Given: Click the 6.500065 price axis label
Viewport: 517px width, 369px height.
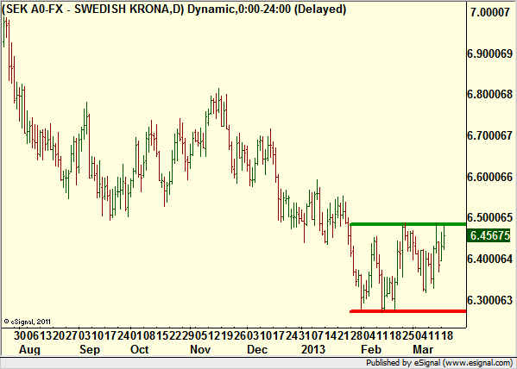Looking at the screenshot, I should 490,218.
